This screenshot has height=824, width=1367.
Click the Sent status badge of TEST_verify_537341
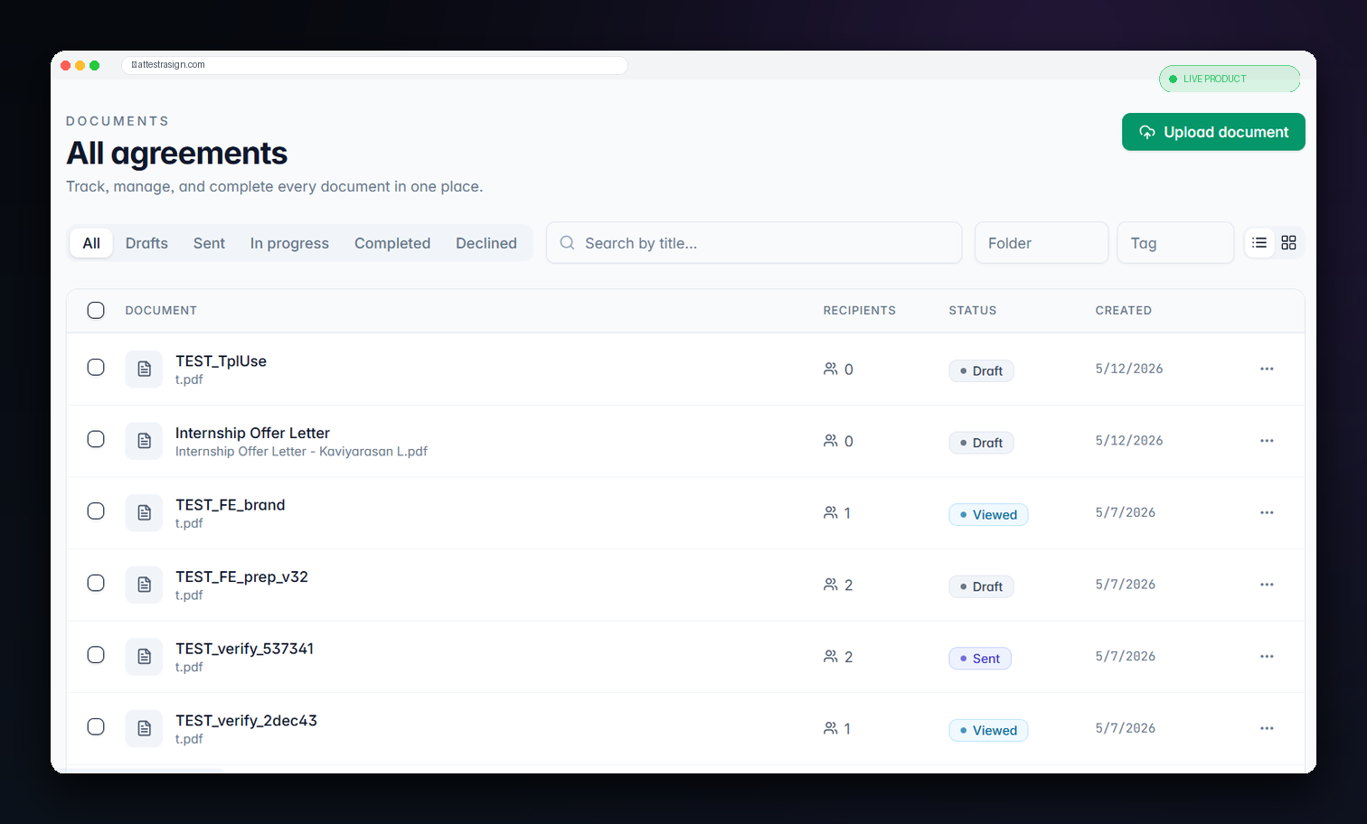(x=980, y=659)
